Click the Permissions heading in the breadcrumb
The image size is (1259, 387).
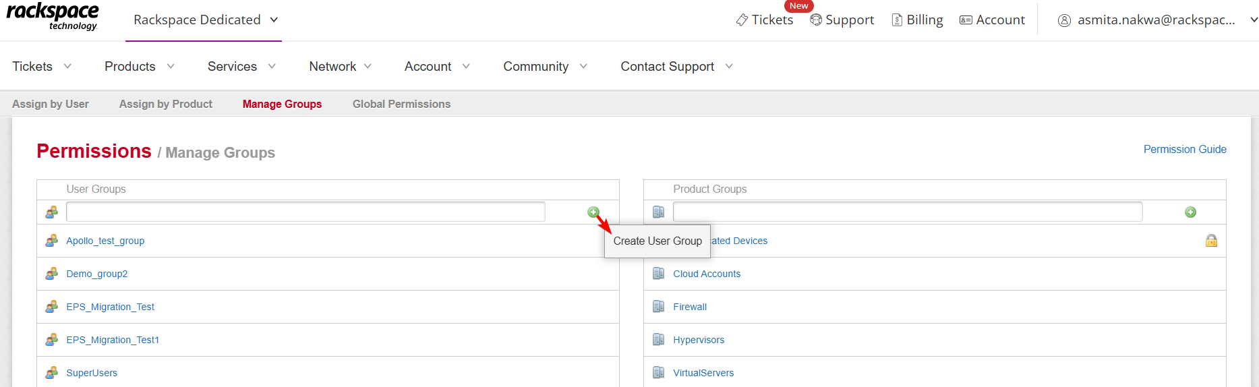94,151
